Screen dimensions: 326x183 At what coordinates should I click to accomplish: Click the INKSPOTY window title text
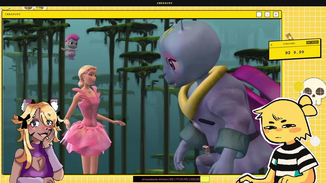tap(13, 14)
